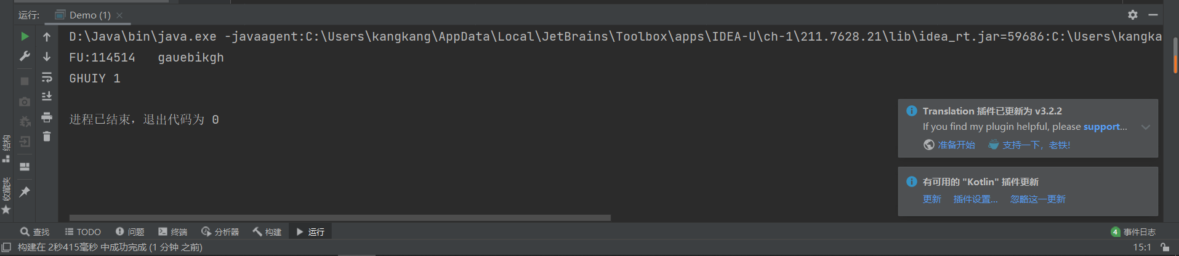
Task: Clear console with the trash icon
Action: [47, 137]
